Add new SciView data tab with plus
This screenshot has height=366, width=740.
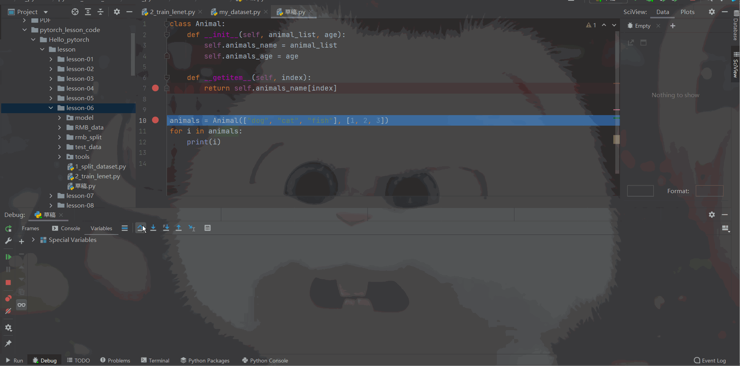tap(673, 26)
